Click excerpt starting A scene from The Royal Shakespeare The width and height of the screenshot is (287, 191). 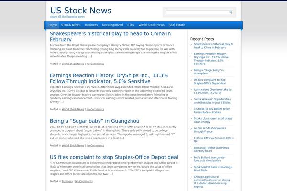point(113,51)
